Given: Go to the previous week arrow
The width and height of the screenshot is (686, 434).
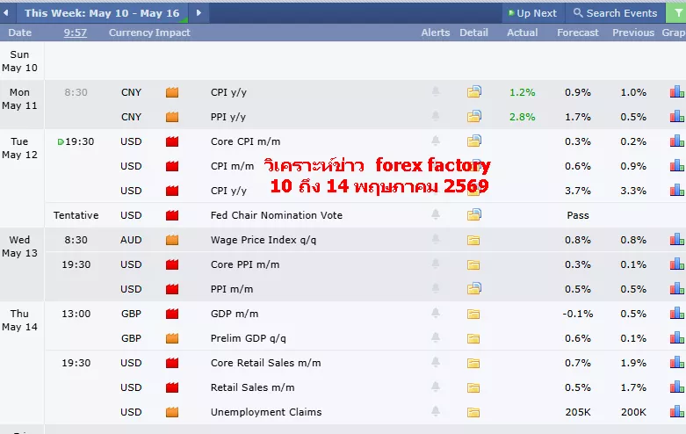Looking at the screenshot, I should (6, 13).
